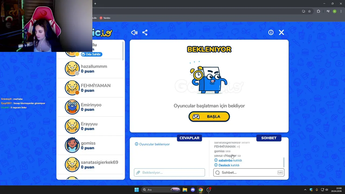This screenshot has height=194, width=345.
Task: Select Erayyuu's avatar
Action: 72,126
